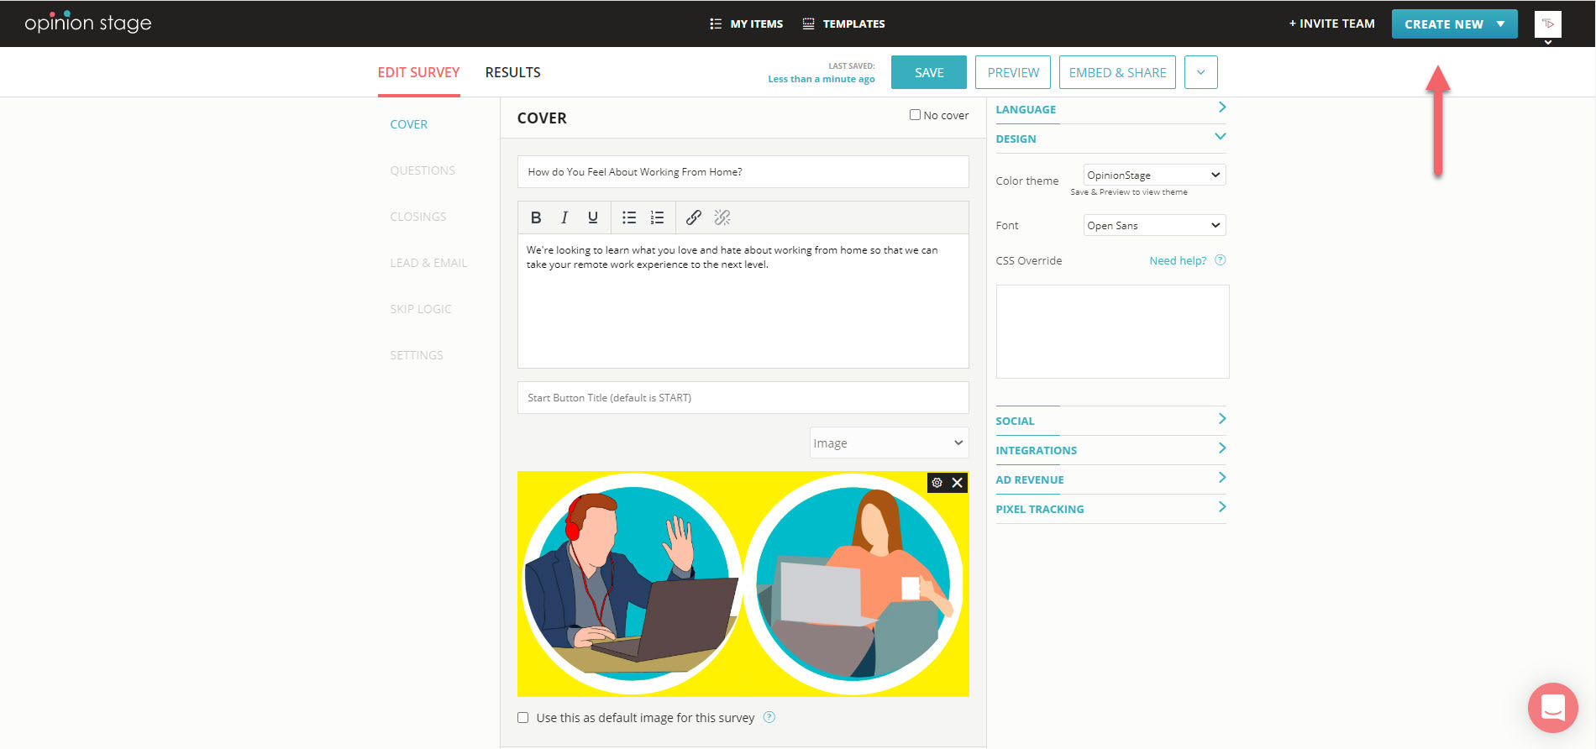1596x749 pixels.
Task: Open the Color theme dropdown
Action: click(1153, 175)
